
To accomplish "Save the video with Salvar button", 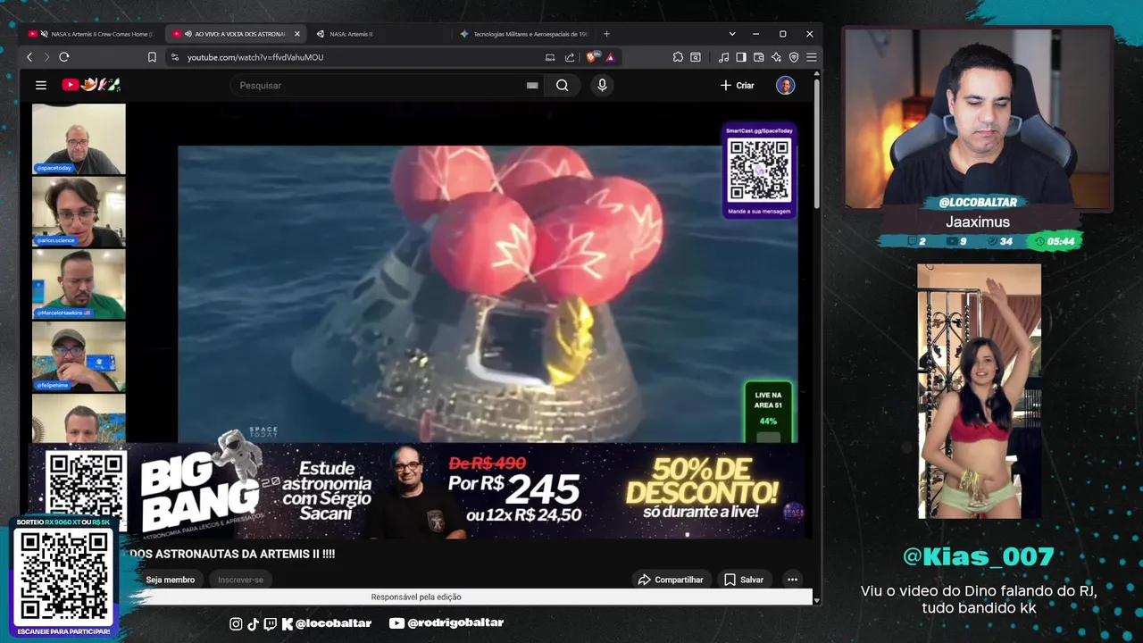I will tap(744, 580).
